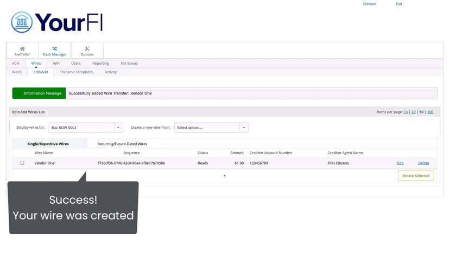Click the Vendor One wire name
The height and width of the screenshot is (257, 456).
point(45,163)
